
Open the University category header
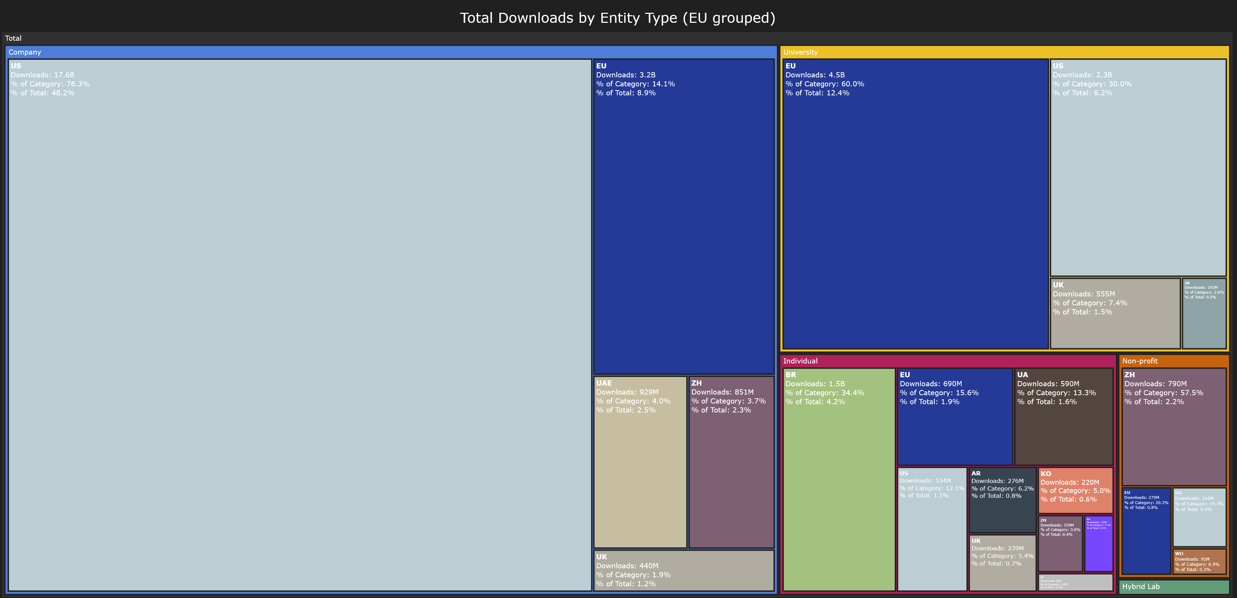pyautogui.click(x=800, y=52)
